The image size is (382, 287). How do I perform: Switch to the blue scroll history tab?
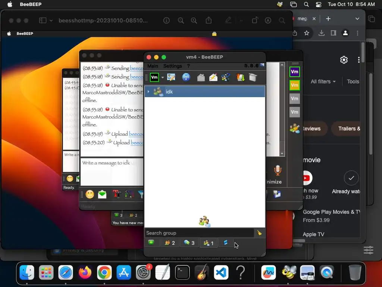click(226, 243)
